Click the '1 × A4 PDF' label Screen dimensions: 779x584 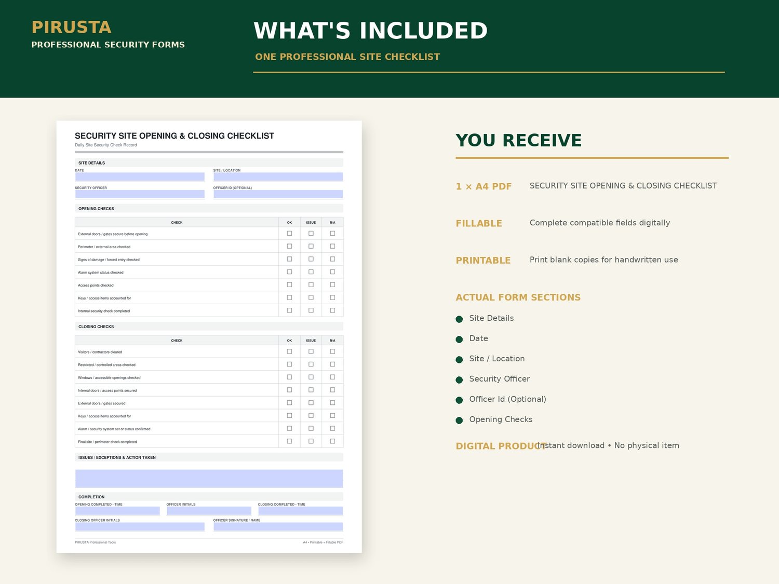point(483,186)
